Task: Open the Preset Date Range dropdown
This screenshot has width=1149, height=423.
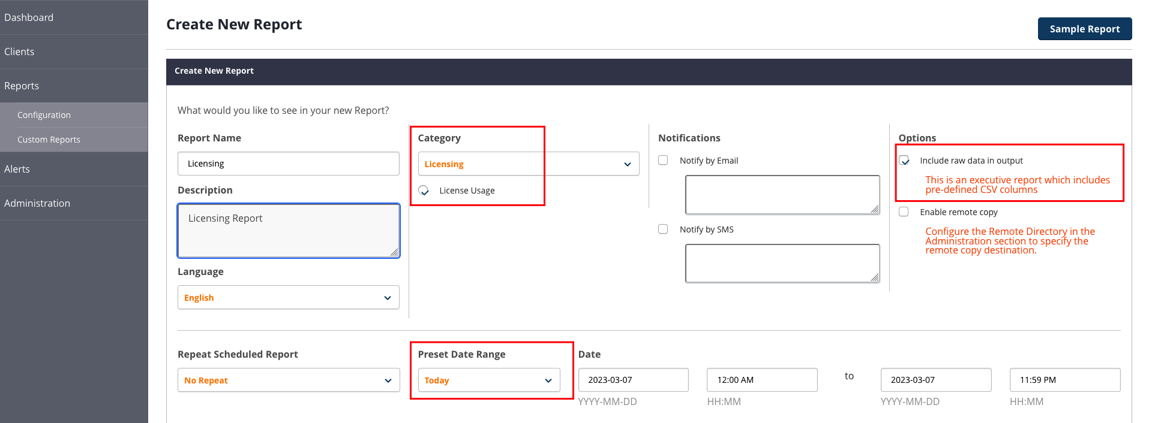Action: coord(489,380)
